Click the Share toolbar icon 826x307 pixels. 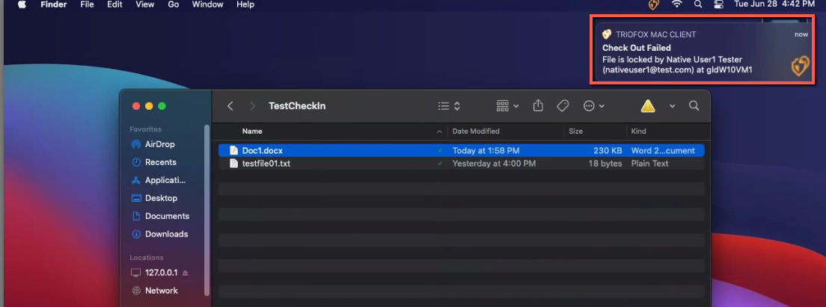(538, 105)
